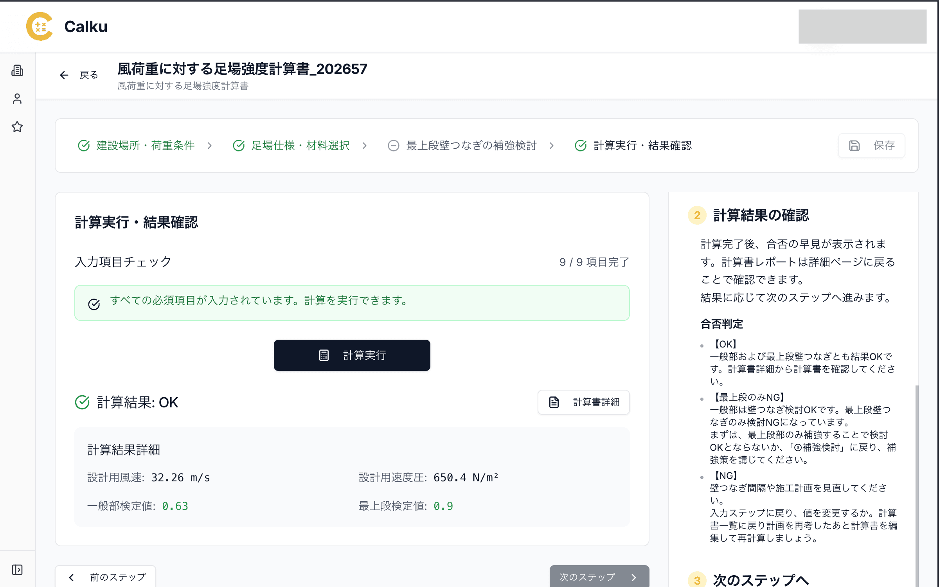
Task: Click the Calku logo icon
Action: point(40,26)
